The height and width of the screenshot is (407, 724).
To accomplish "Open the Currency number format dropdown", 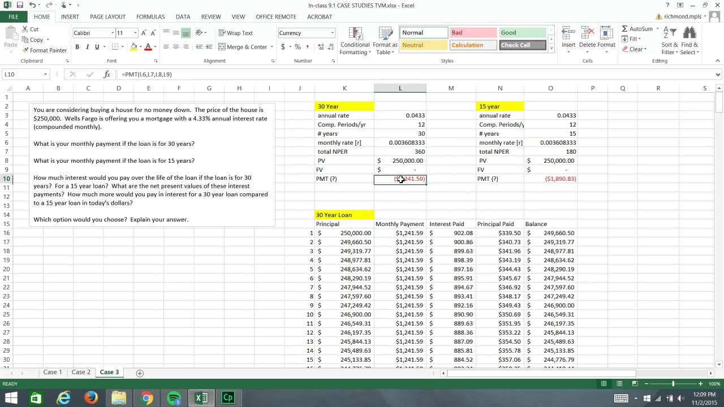I will click(332, 33).
